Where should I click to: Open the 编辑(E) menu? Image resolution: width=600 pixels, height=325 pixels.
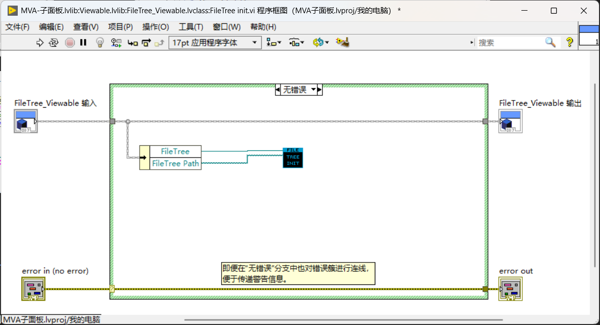point(51,27)
